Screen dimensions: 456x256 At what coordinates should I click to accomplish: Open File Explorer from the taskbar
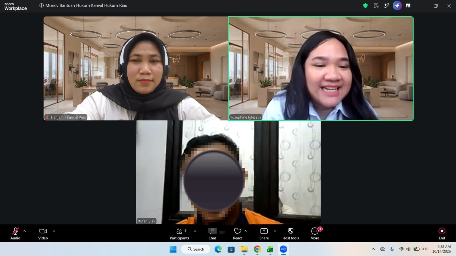244,249
